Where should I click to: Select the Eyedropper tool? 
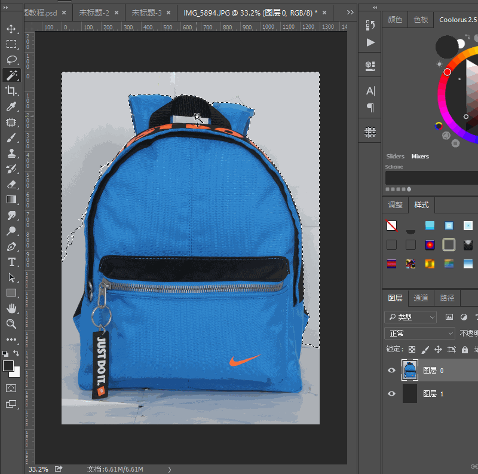click(11, 106)
